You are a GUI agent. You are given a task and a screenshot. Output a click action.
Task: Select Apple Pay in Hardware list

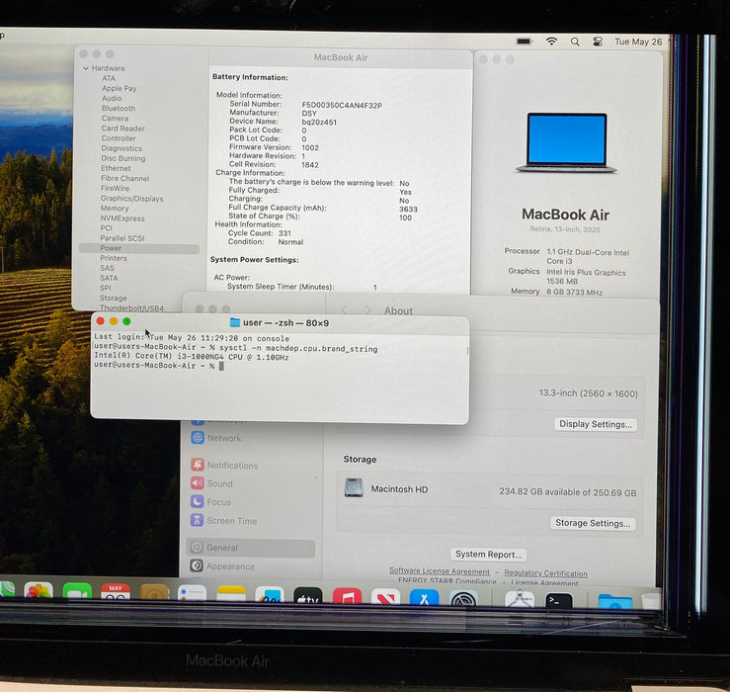tap(120, 88)
